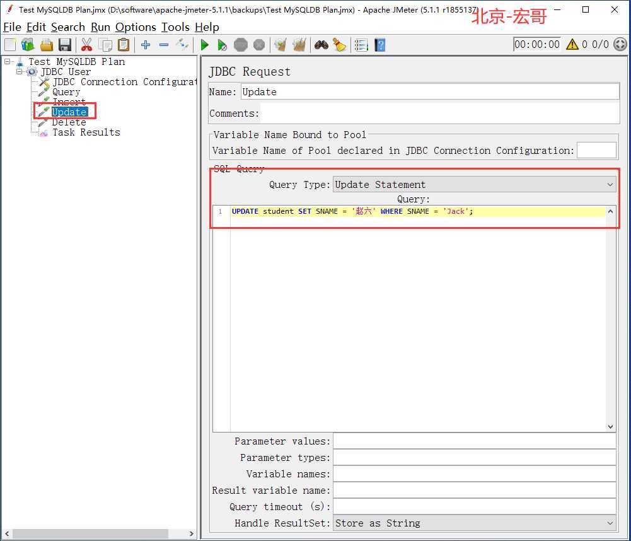Click the Cut scissors icon

86,45
